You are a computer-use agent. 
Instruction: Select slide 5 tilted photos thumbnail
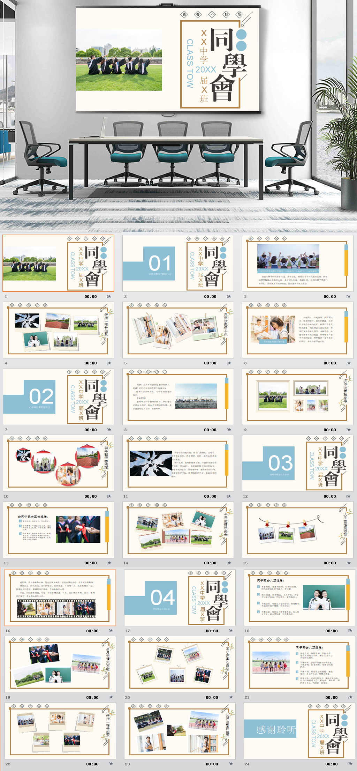[x=178, y=330]
